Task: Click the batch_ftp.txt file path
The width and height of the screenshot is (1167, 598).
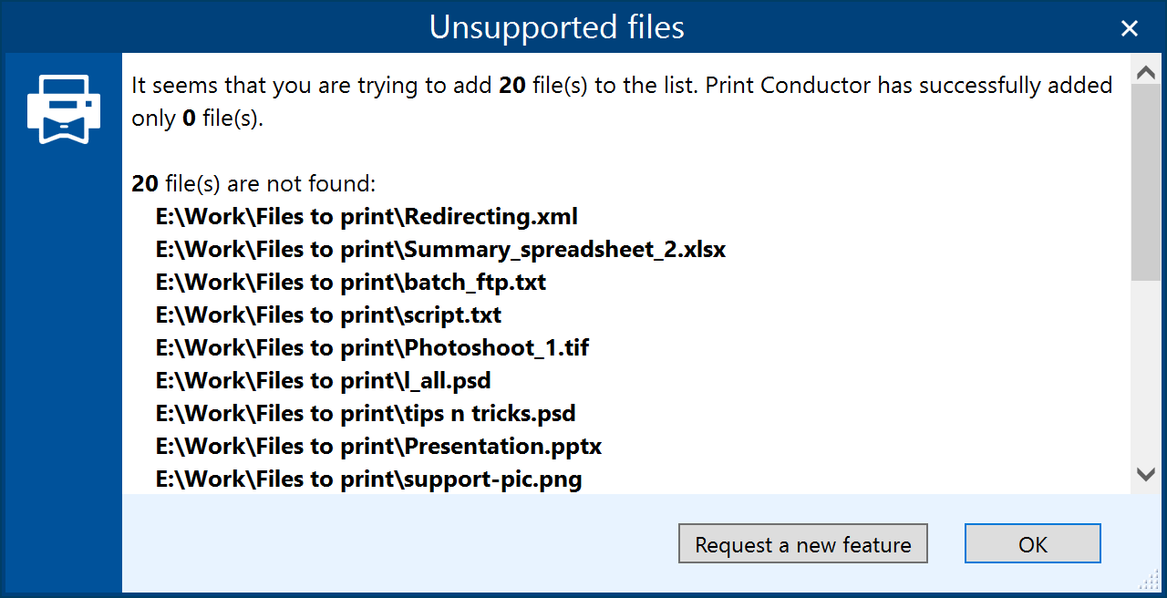Action: click(351, 283)
